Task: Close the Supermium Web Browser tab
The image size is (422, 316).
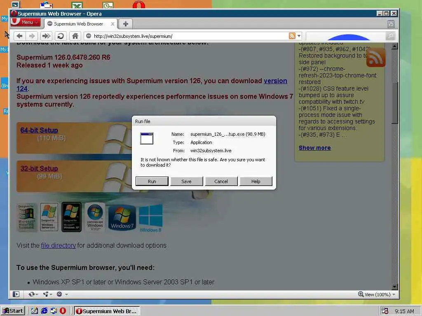Action: [113, 24]
